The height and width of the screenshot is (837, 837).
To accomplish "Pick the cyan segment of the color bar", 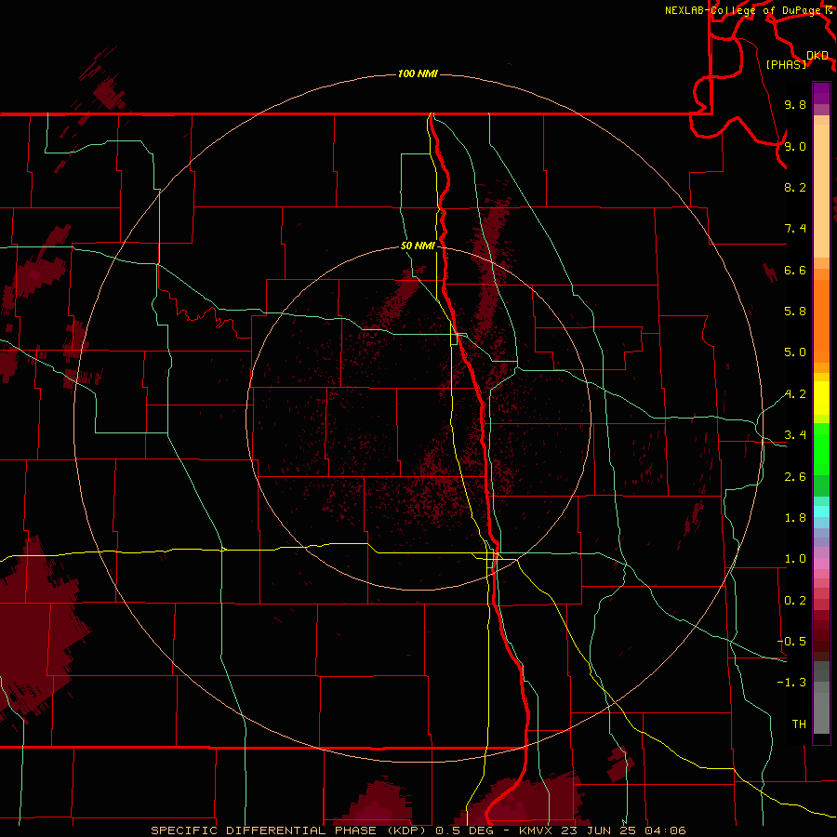I will click(821, 511).
